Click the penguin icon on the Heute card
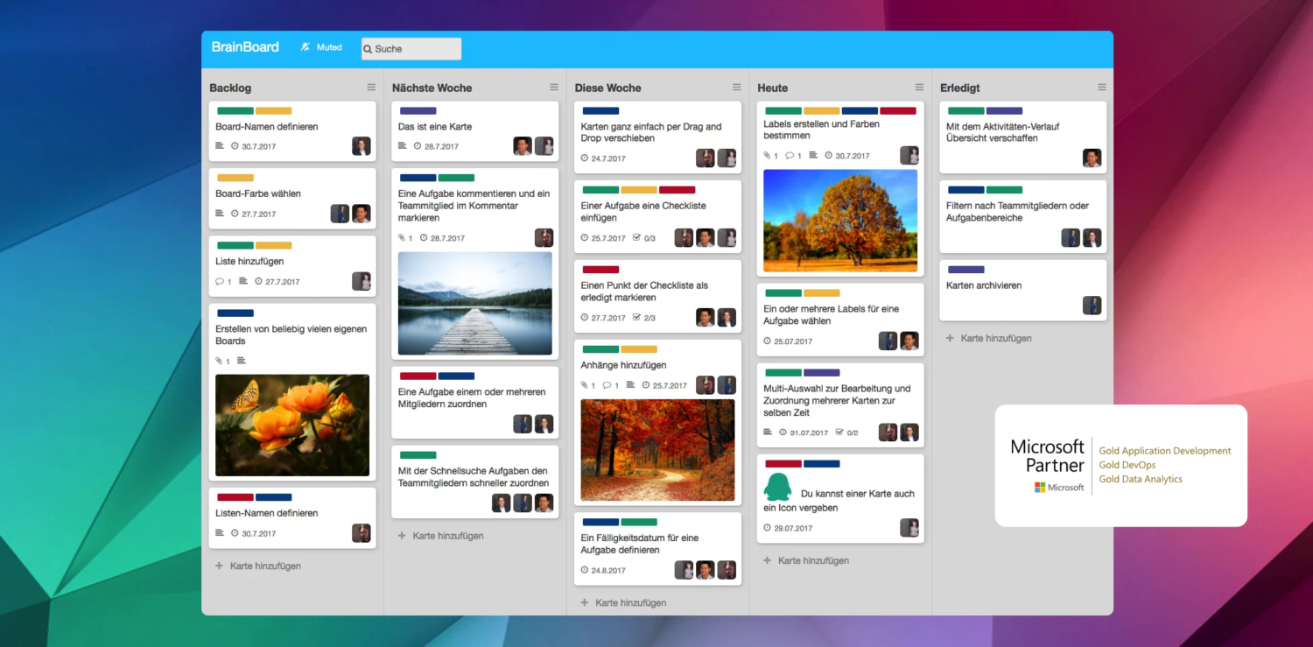This screenshot has width=1313, height=647. tap(778, 488)
